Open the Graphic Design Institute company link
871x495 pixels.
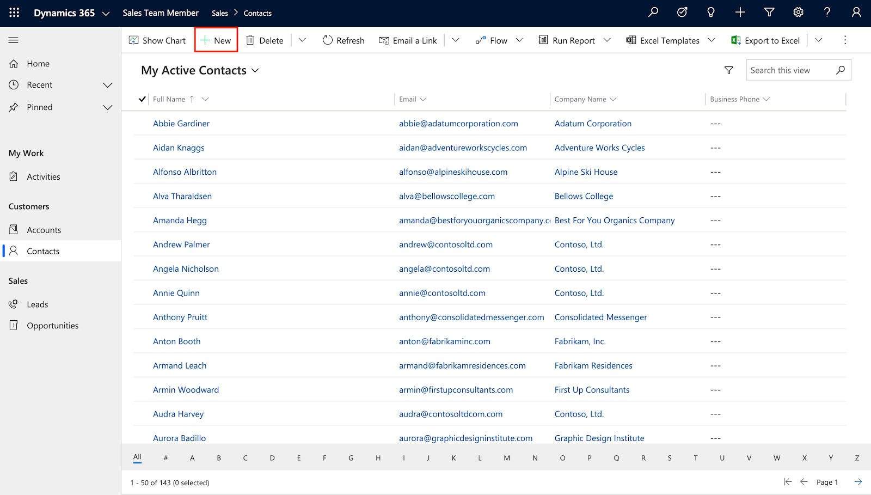(599, 438)
